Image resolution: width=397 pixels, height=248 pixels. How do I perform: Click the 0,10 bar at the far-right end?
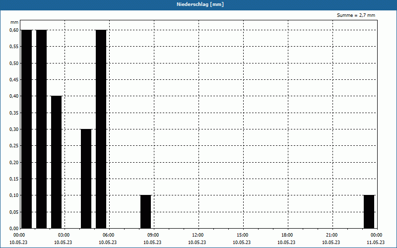pos(369,212)
